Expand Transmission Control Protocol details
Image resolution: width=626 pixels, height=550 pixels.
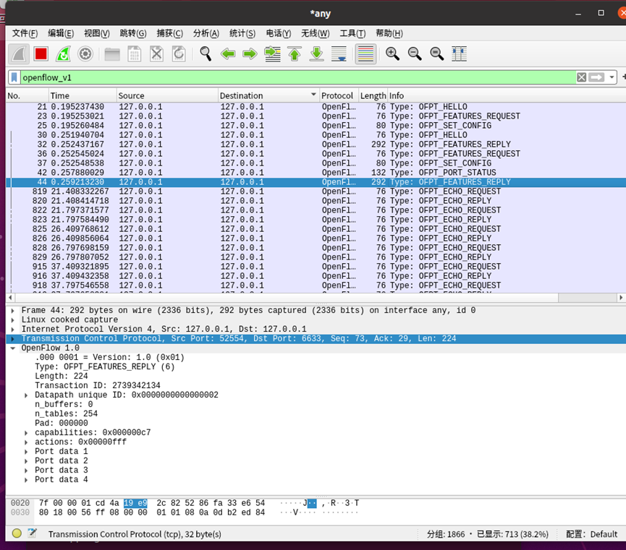(x=13, y=339)
